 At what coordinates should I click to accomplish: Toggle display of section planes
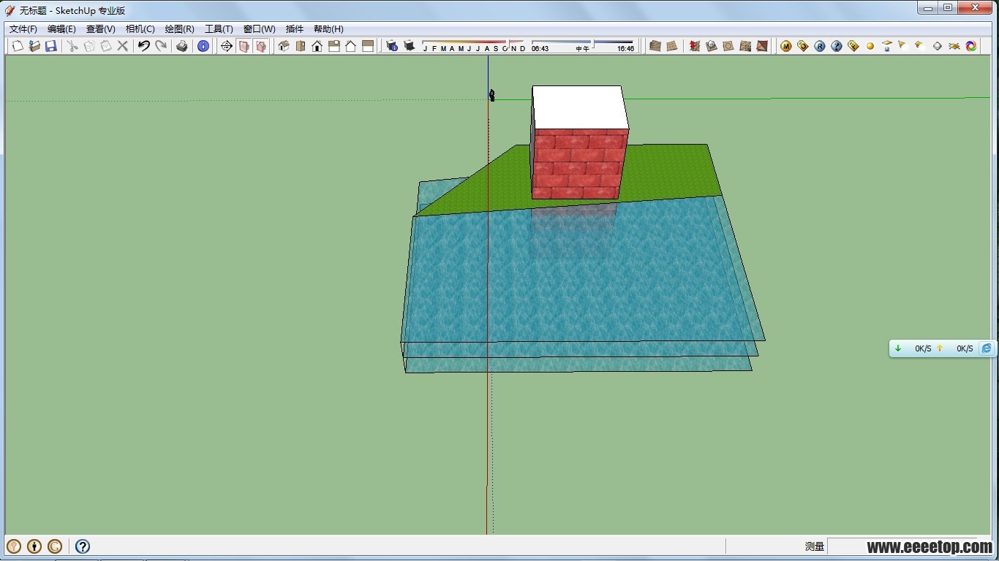click(x=244, y=46)
